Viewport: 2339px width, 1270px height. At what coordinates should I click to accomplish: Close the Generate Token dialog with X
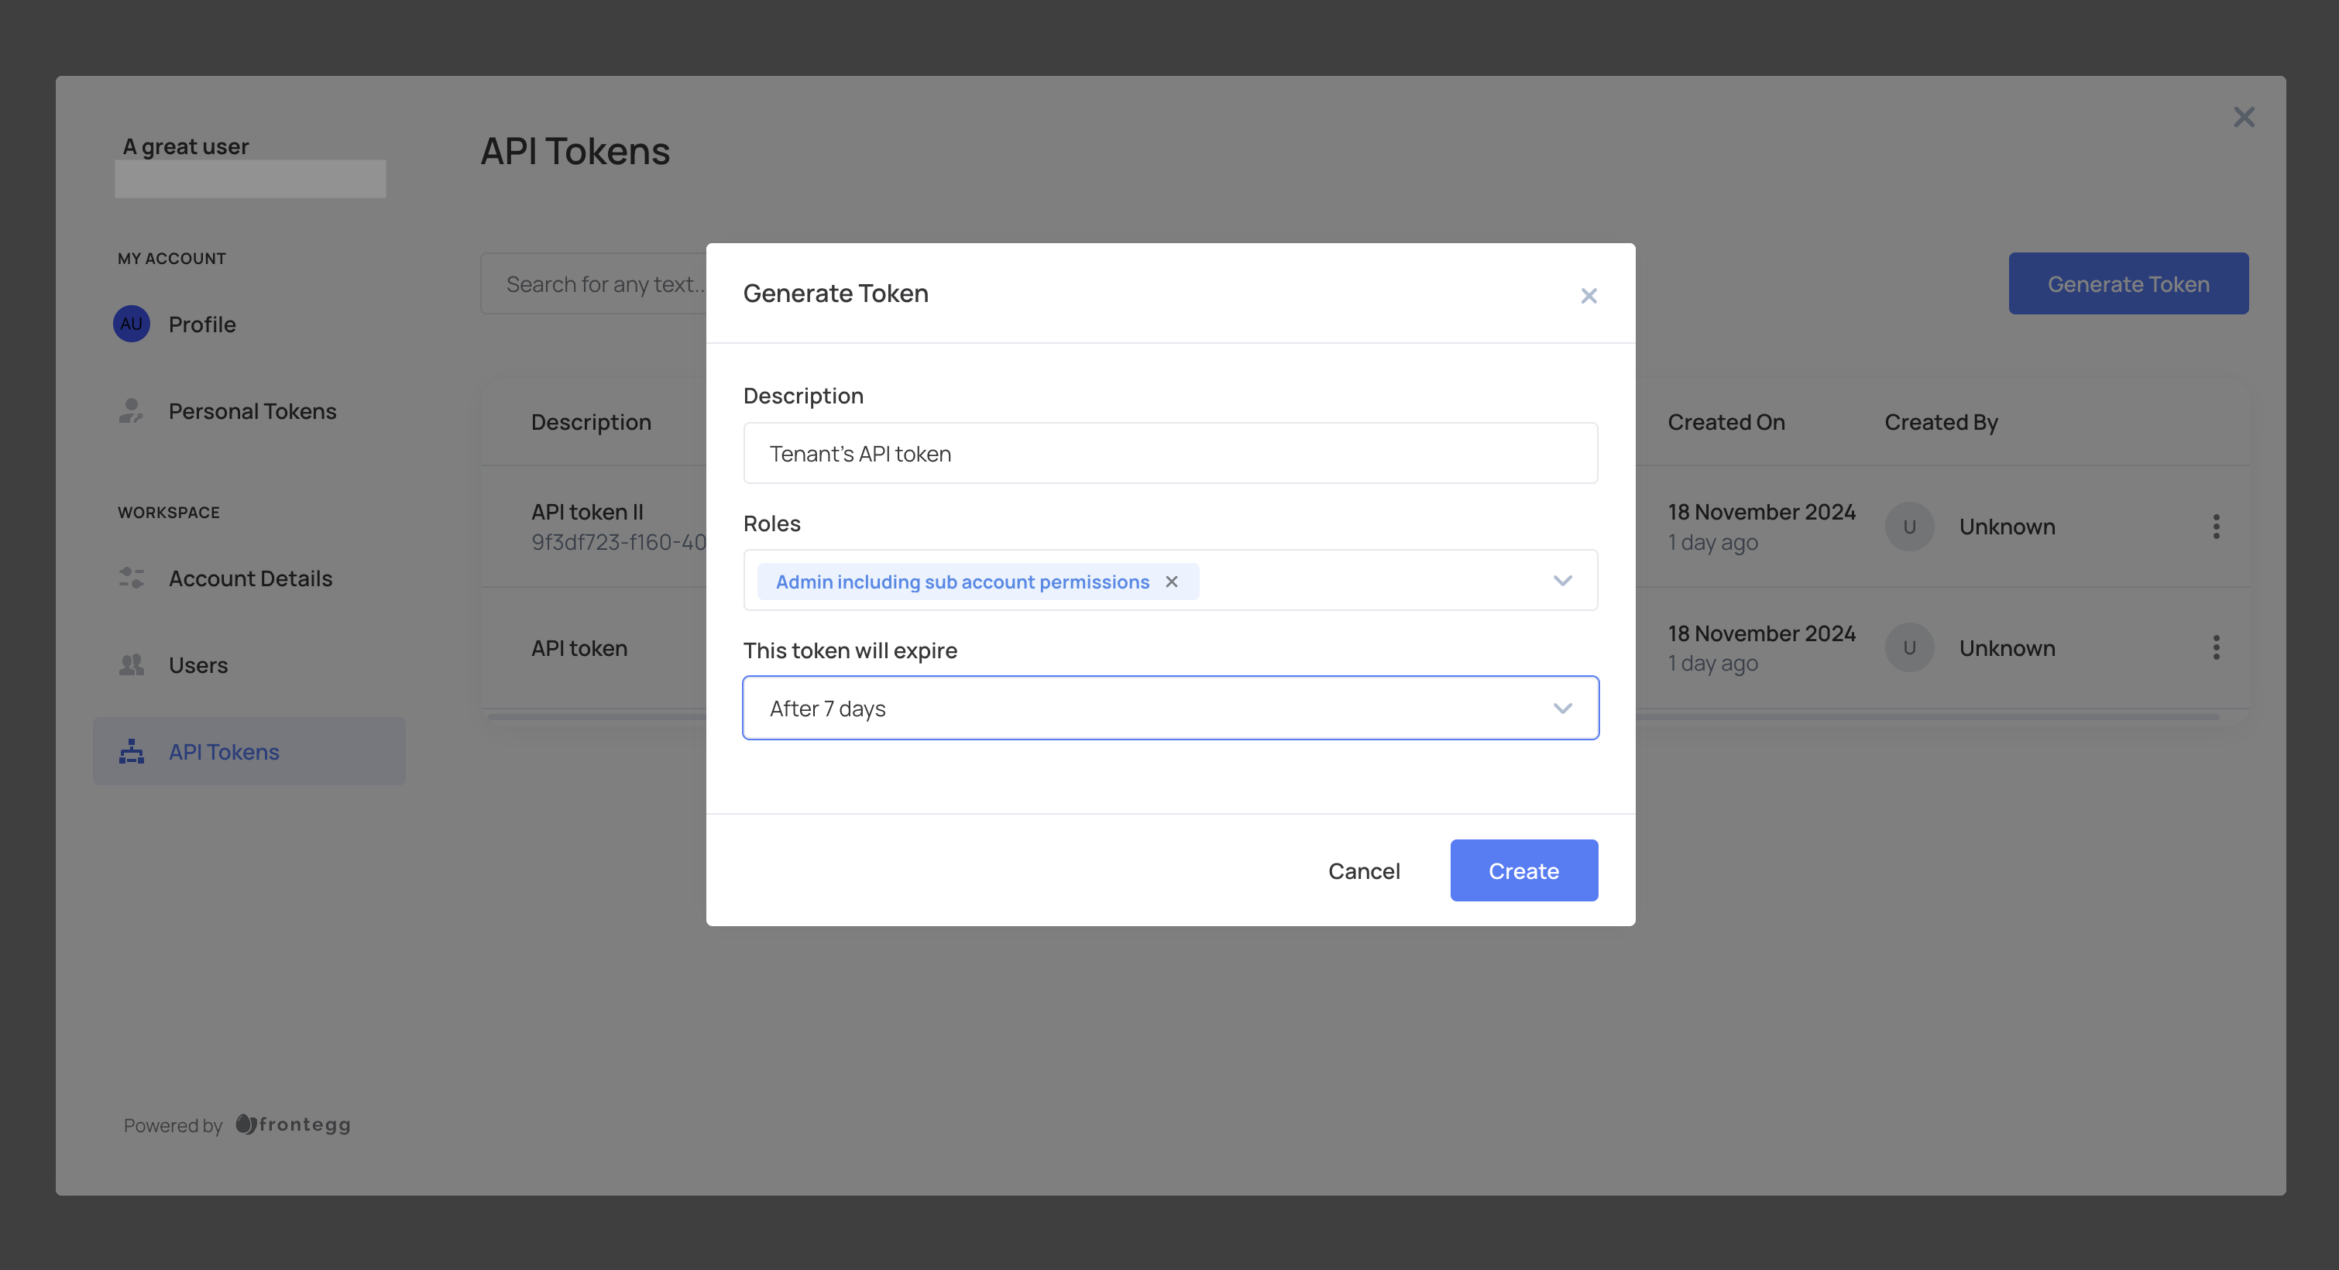click(1588, 296)
